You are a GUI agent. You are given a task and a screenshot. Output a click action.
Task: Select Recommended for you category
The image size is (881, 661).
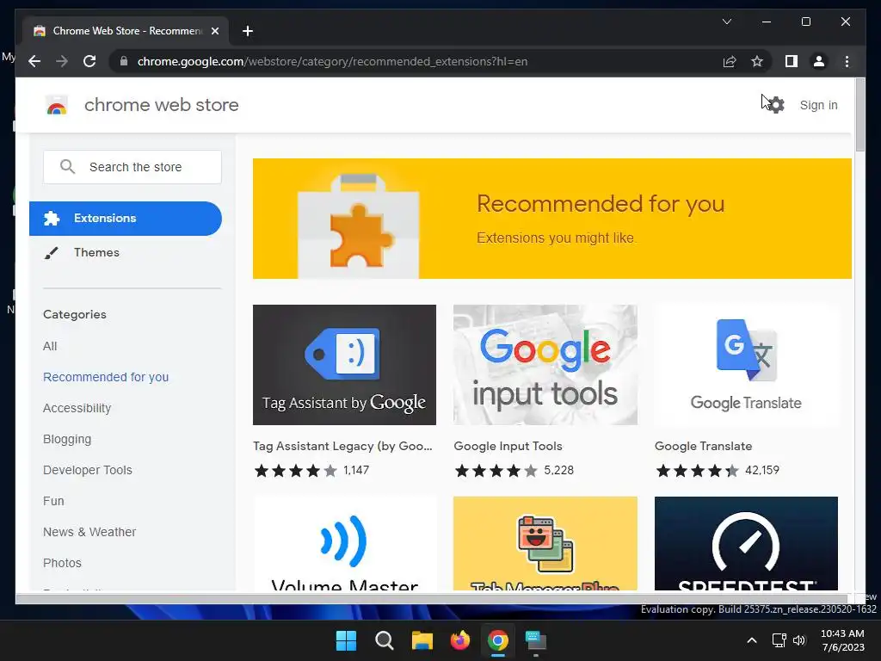106,377
